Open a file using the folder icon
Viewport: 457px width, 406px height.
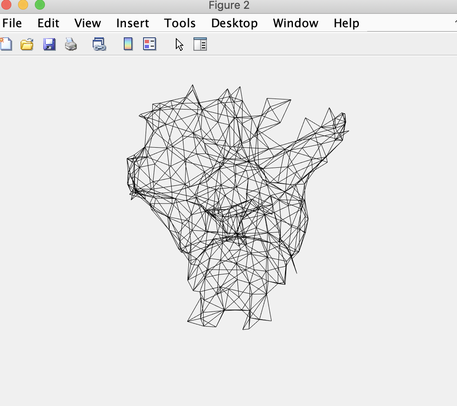tap(27, 44)
